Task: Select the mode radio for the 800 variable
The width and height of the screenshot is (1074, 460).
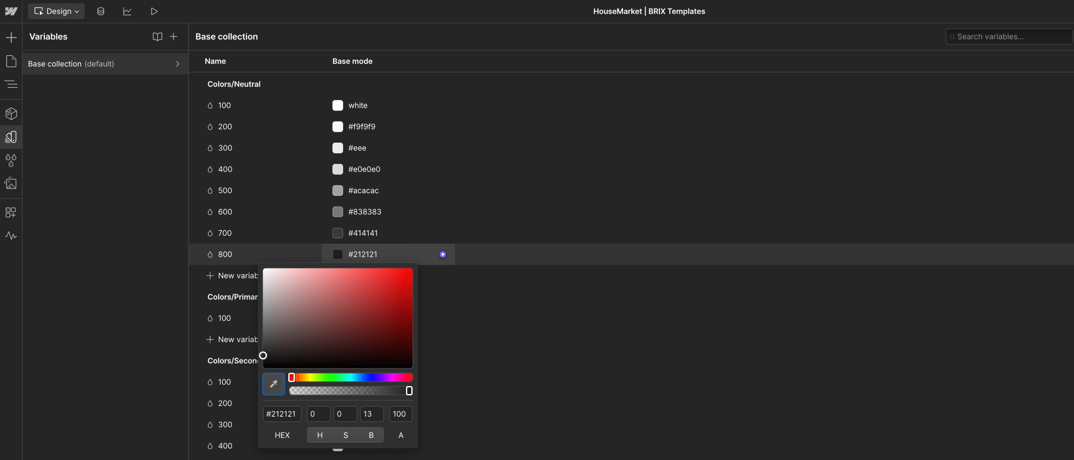Action: tap(443, 254)
